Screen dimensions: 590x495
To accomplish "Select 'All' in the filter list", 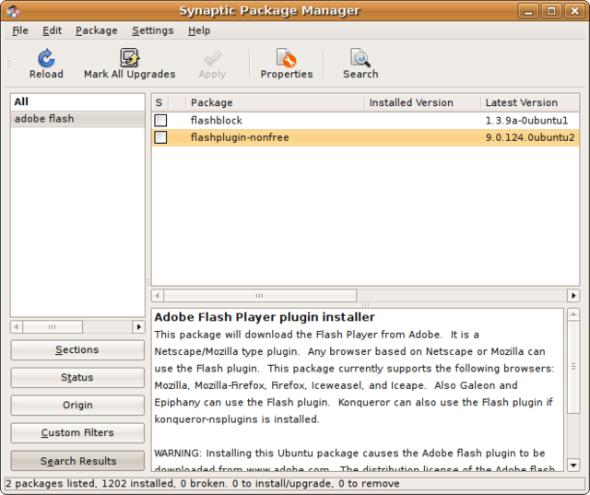I will (x=77, y=101).
